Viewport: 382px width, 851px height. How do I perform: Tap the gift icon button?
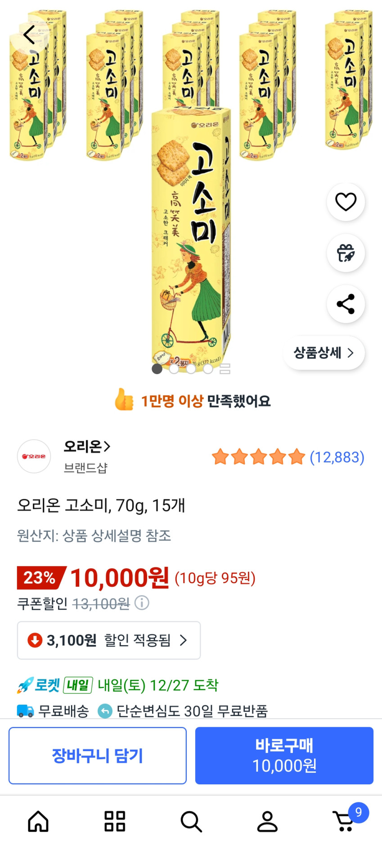point(346,253)
